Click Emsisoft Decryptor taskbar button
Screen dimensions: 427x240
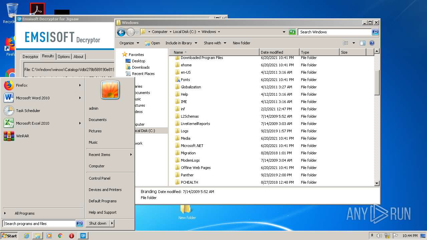click(x=83, y=236)
